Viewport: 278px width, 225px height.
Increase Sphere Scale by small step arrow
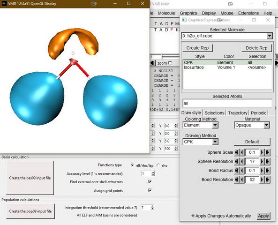pyautogui.click(x=262, y=152)
